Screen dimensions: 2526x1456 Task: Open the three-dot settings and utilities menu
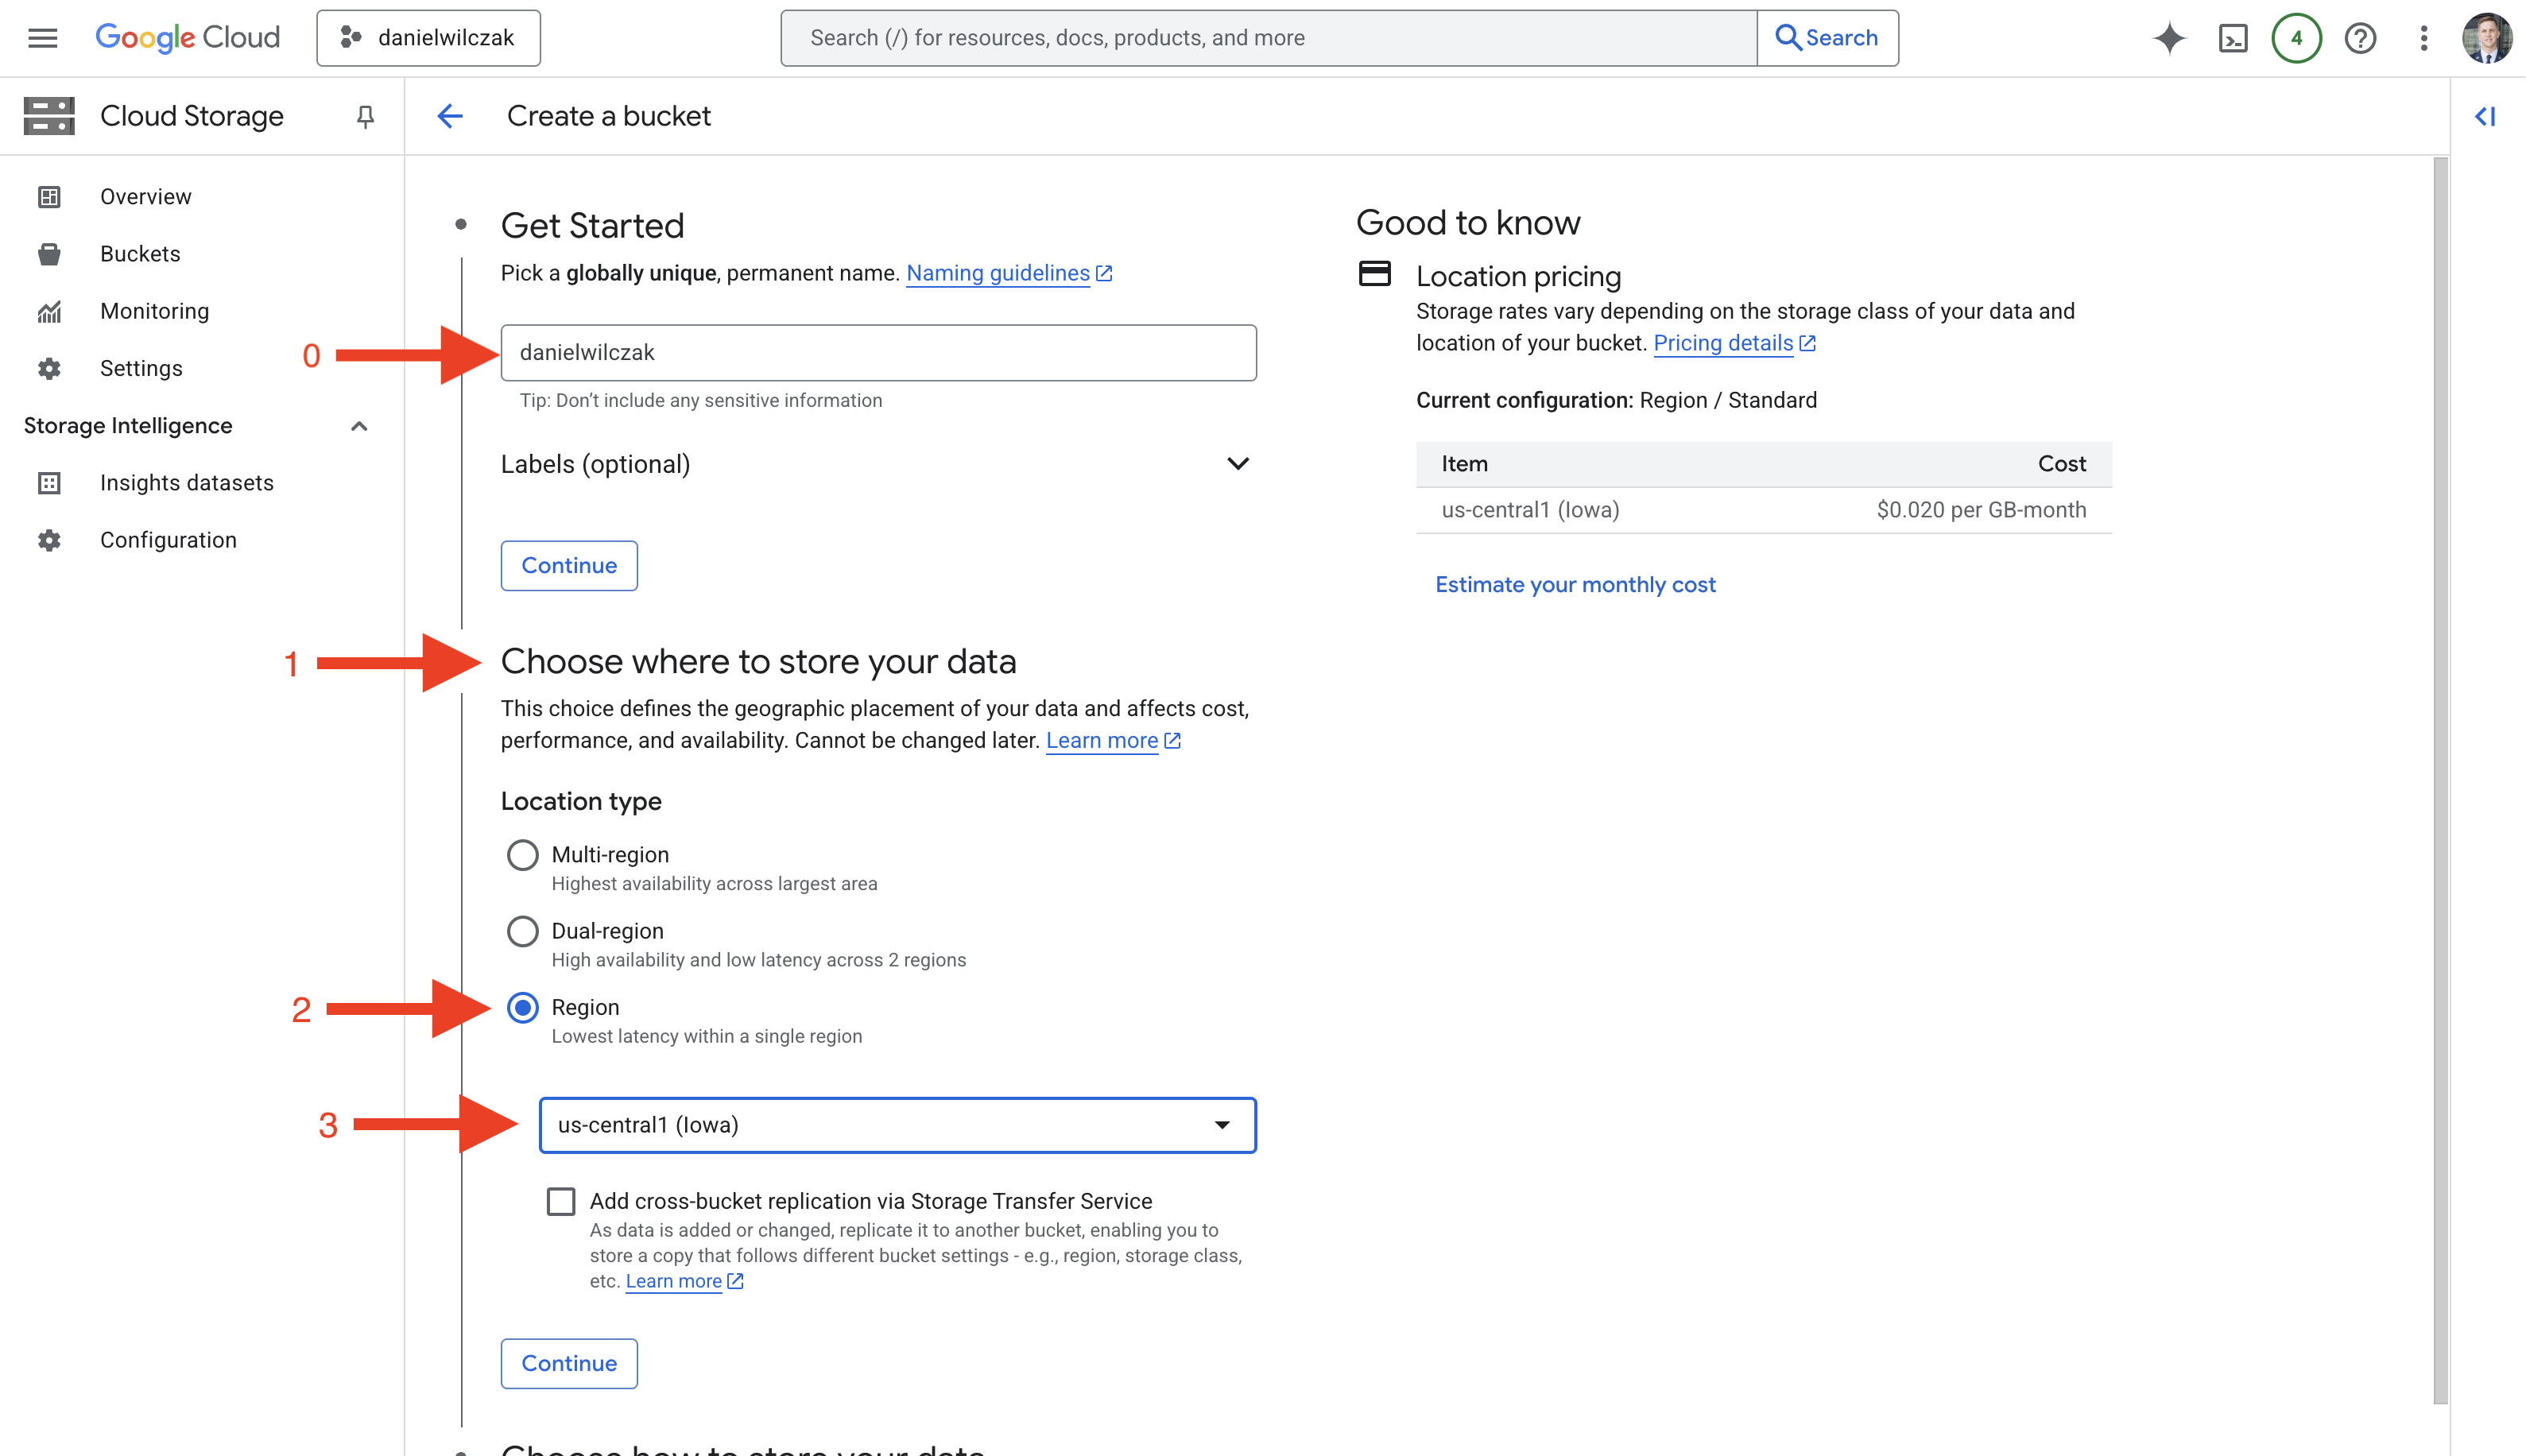[x=2424, y=38]
